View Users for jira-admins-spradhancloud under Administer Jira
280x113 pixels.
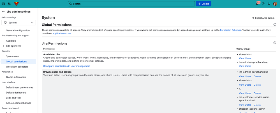245,66
